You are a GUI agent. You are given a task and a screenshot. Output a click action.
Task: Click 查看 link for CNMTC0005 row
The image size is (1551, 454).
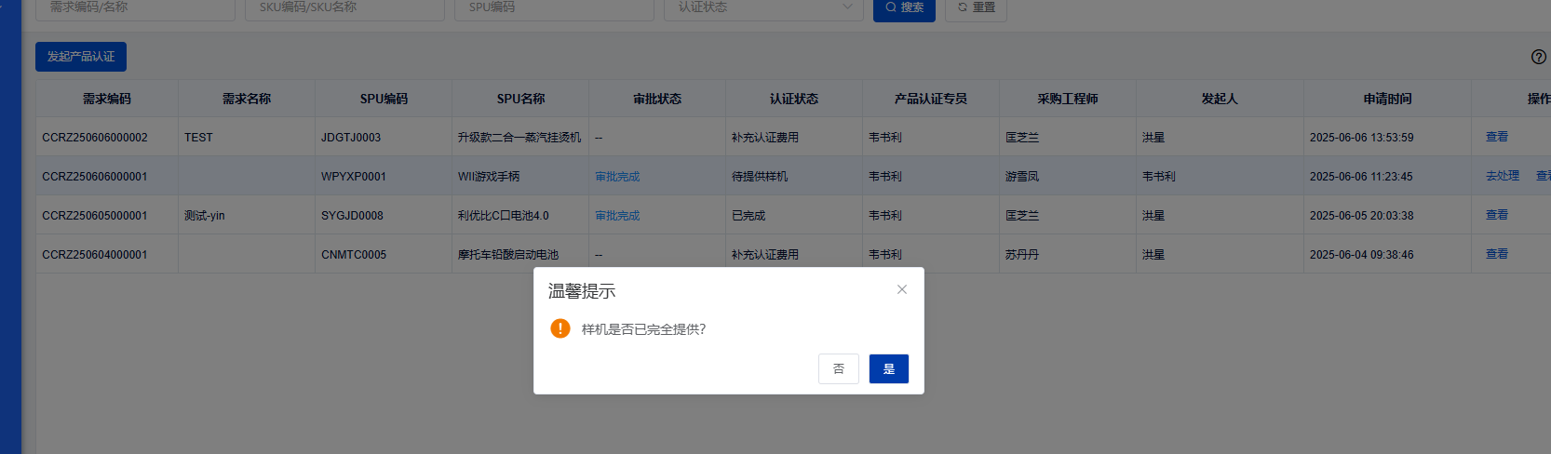[1496, 254]
